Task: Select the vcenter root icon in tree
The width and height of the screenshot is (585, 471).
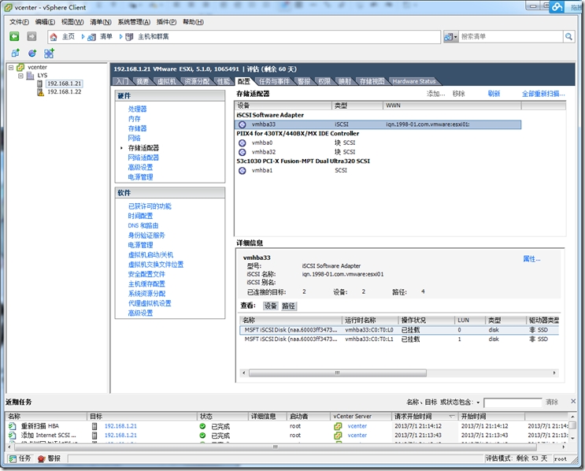Action: pos(20,67)
